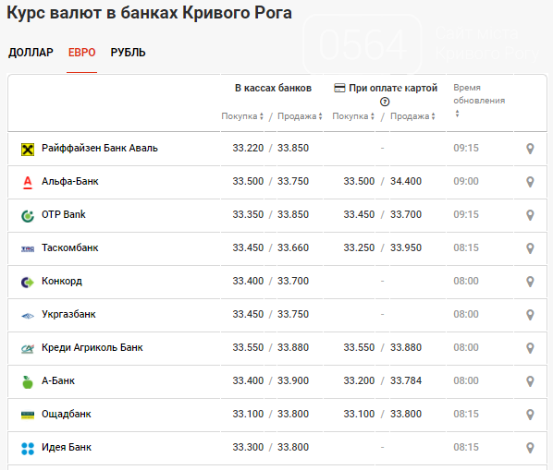The height and width of the screenshot is (470, 553).
Task: Open map pin for Альфа-Банк row
Action: pyautogui.click(x=530, y=182)
